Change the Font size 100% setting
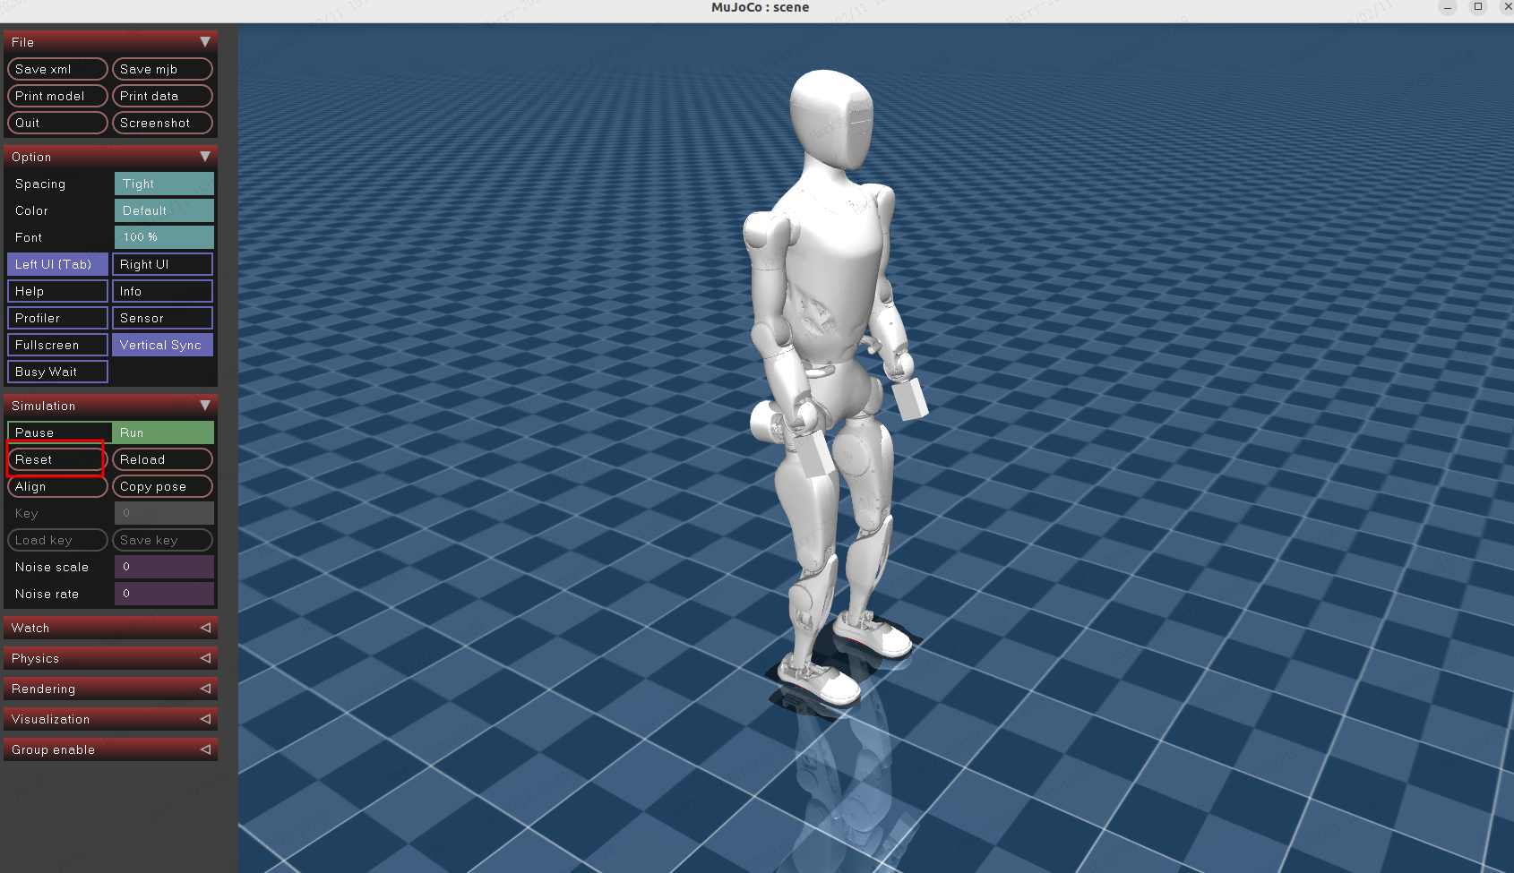Screen dimensions: 1514x873 point(164,237)
